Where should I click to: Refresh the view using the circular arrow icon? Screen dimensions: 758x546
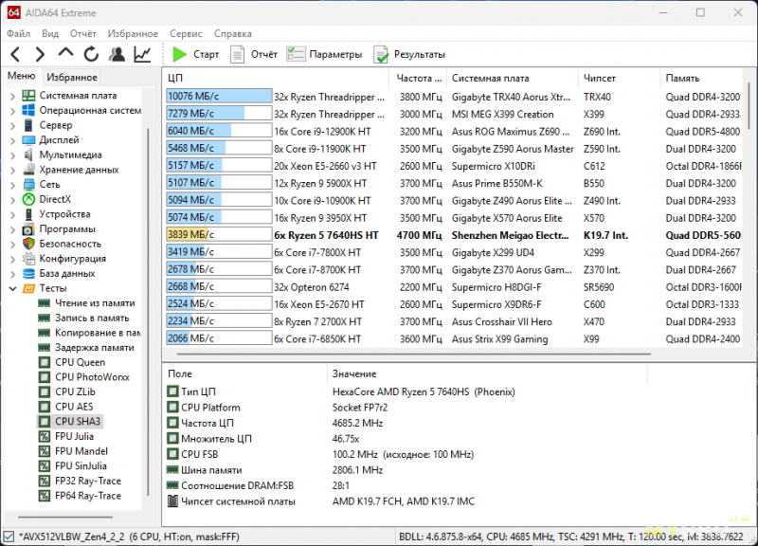point(91,54)
